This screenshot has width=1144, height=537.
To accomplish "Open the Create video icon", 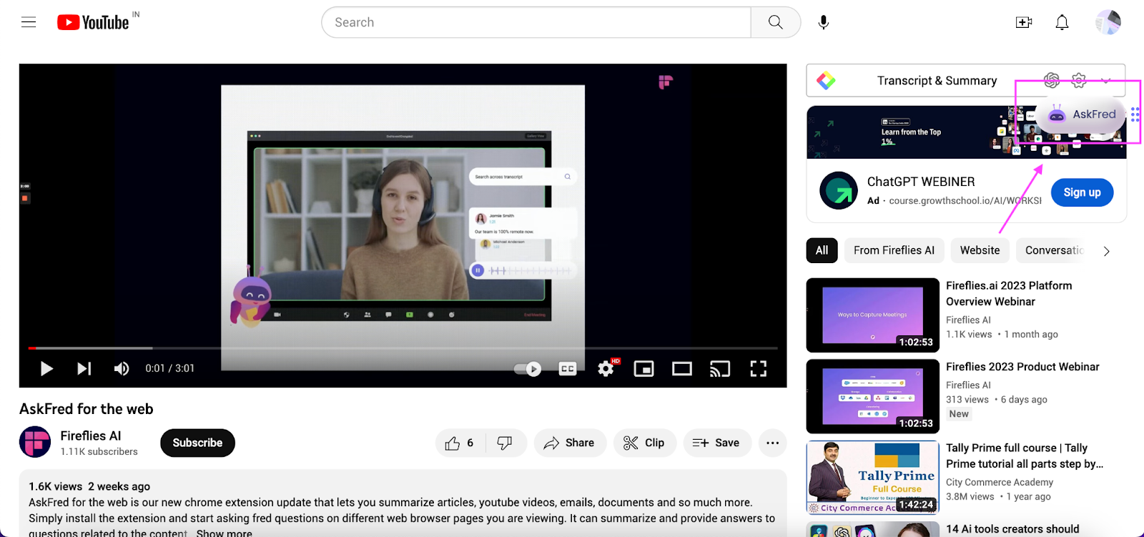I will (1024, 22).
